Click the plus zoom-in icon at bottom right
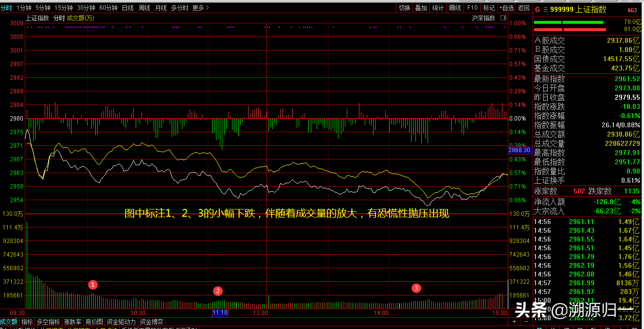 click(x=515, y=322)
